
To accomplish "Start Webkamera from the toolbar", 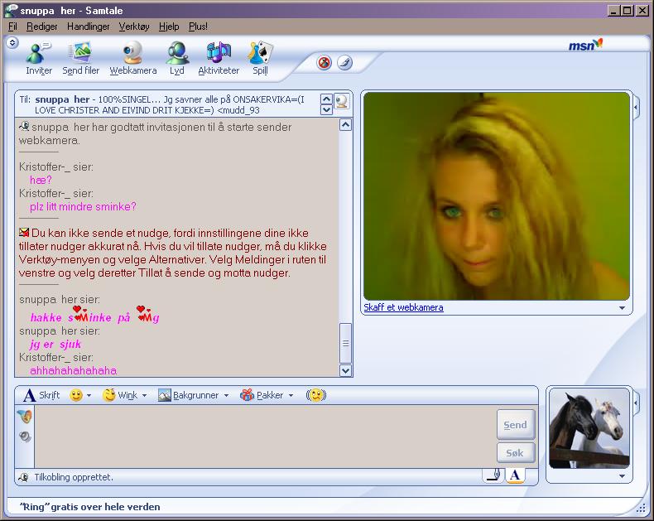I will [133, 58].
